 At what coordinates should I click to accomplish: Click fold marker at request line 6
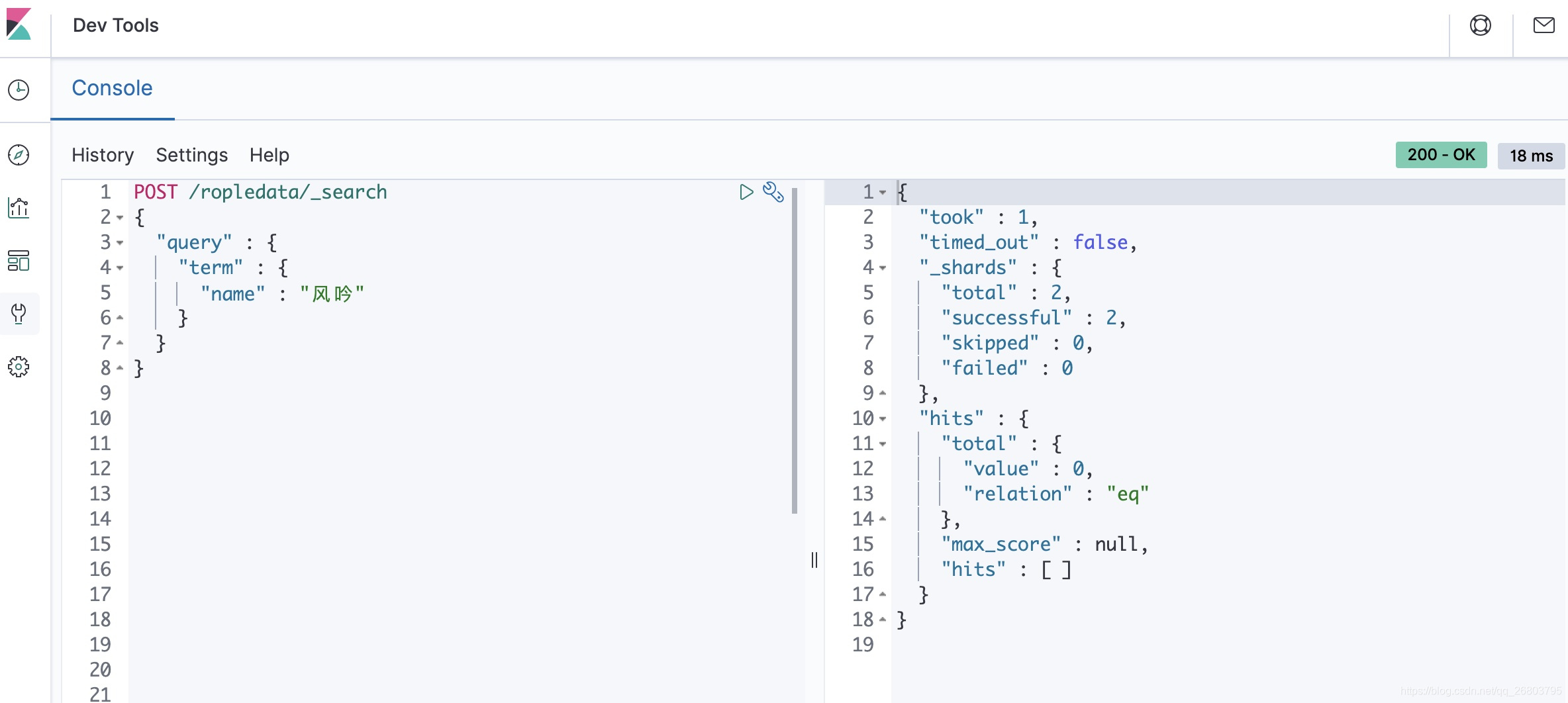[x=120, y=318]
